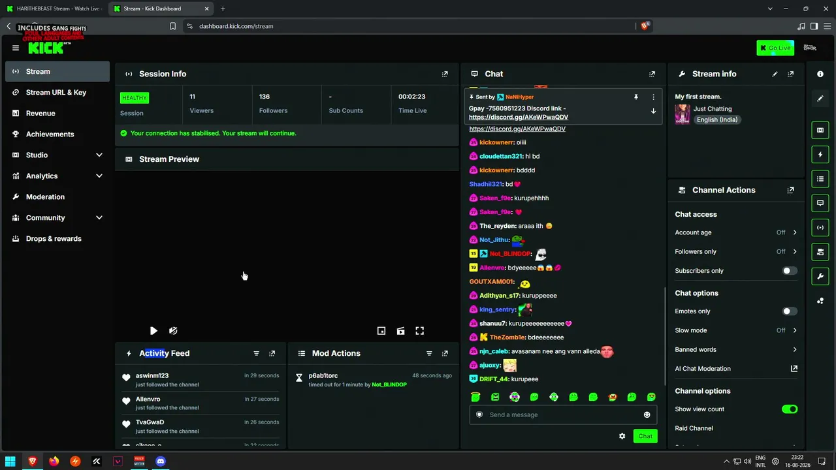Open Discord from the taskbar
The width and height of the screenshot is (836, 470).
(161, 462)
